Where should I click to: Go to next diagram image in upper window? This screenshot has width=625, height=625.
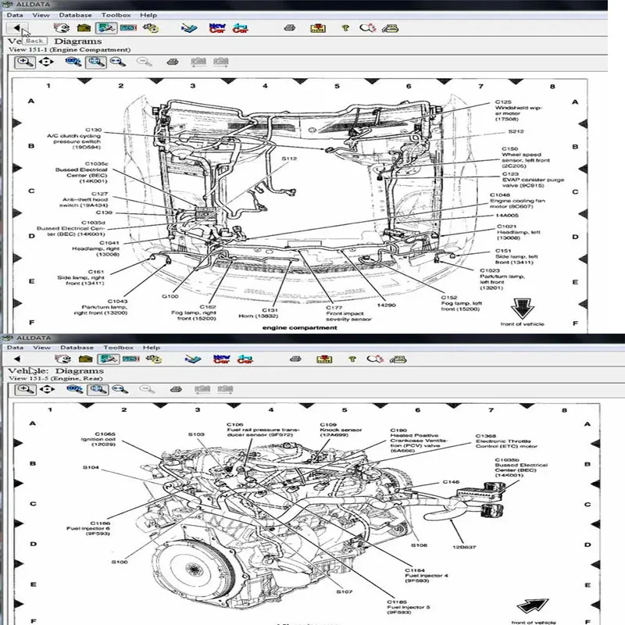[221, 62]
